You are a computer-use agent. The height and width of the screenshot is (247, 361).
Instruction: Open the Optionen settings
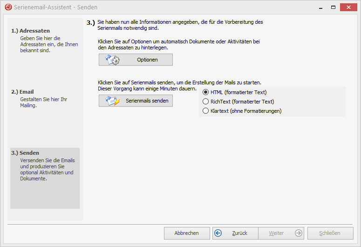(x=136, y=60)
